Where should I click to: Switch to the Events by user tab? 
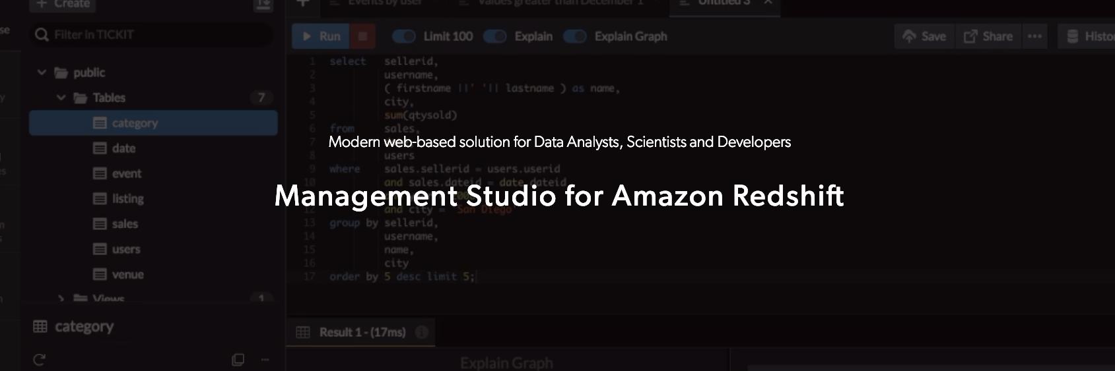pos(386,3)
